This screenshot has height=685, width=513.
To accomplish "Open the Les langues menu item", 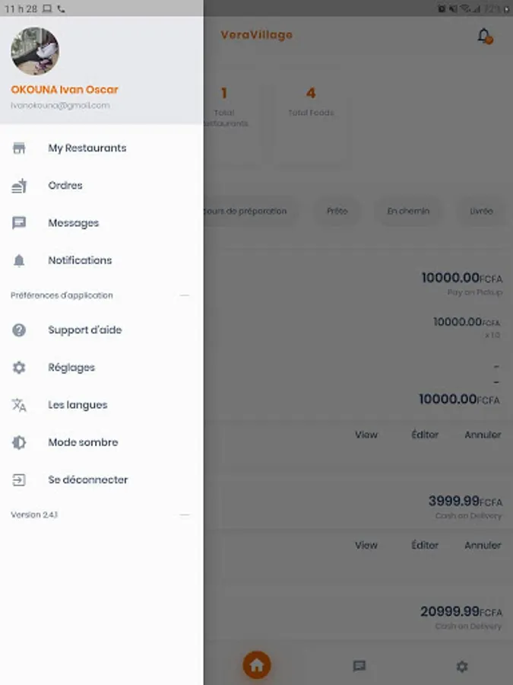I will pyautogui.click(x=78, y=405).
